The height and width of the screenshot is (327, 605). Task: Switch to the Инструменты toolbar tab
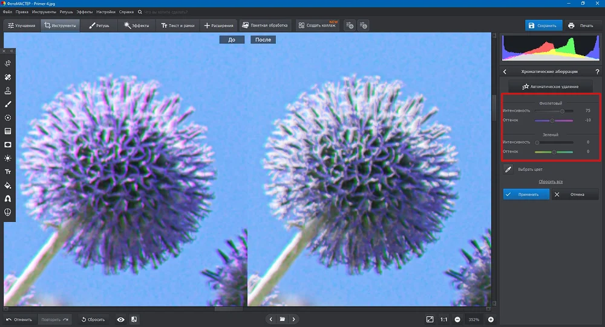pos(60,25)
